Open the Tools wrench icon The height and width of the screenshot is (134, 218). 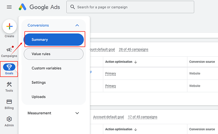[x=9, y=85]
